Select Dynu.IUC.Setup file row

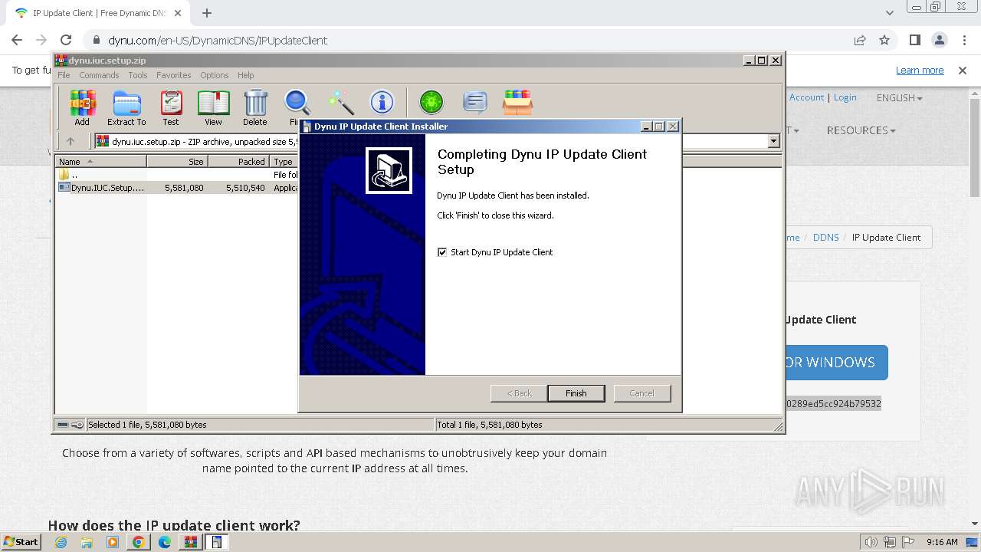point(176,188)
